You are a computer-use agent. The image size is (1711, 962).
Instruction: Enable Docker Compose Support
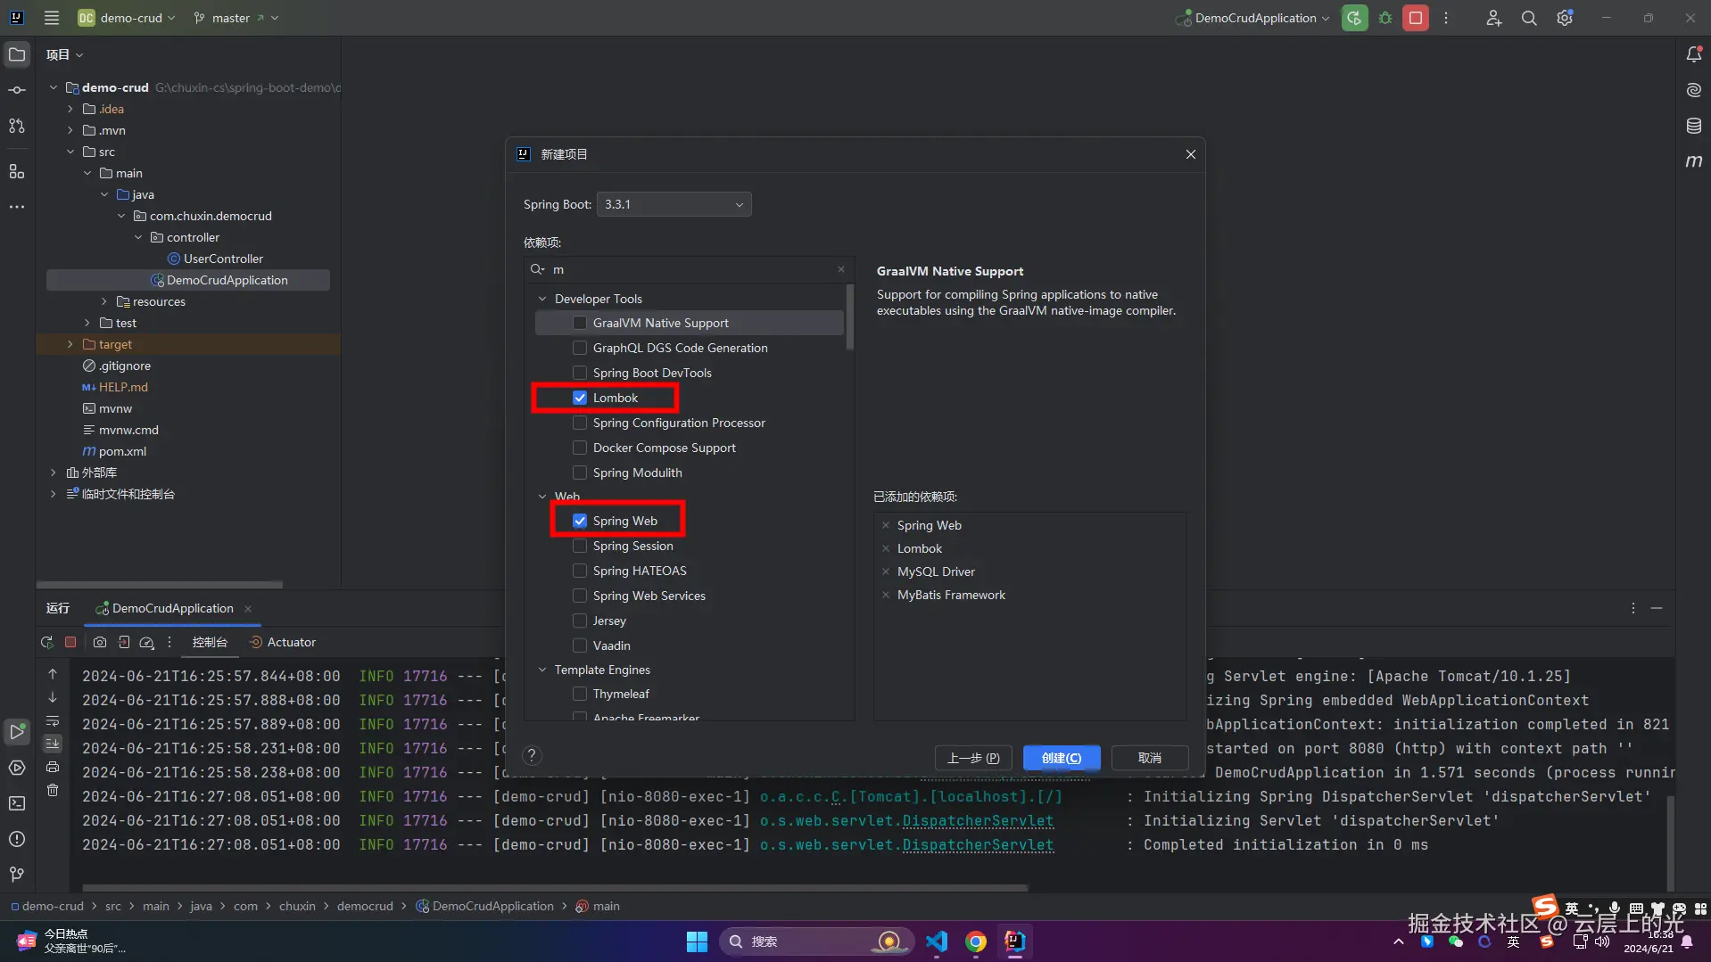coord(580,448)
